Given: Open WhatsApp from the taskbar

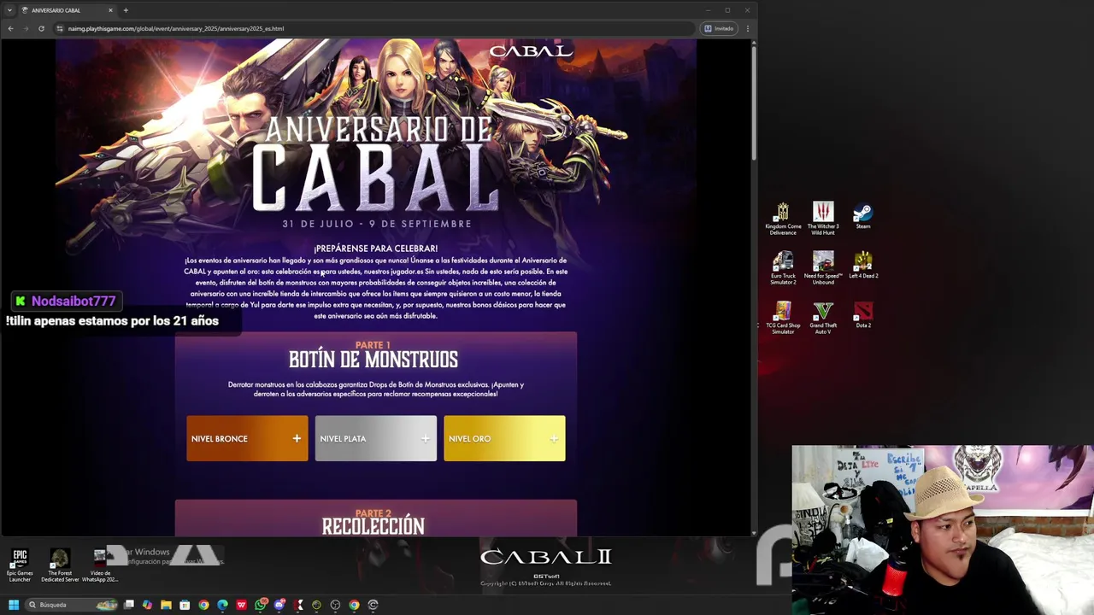Looking at the screenshot, I should click(x=260, y=605).
